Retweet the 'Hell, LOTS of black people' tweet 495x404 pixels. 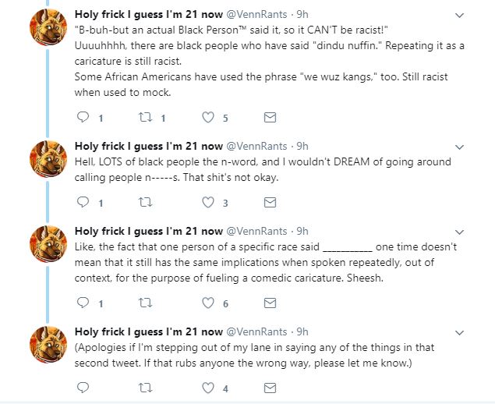pyautogui.click(x=146, y=203)
